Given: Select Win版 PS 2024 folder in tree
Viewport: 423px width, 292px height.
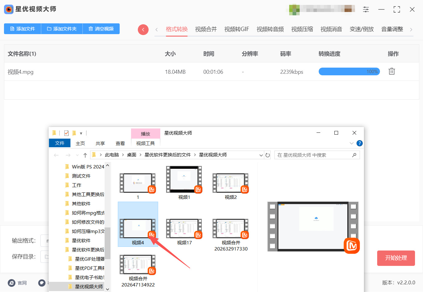Looking at the screenshot, I should click(85, 167).
